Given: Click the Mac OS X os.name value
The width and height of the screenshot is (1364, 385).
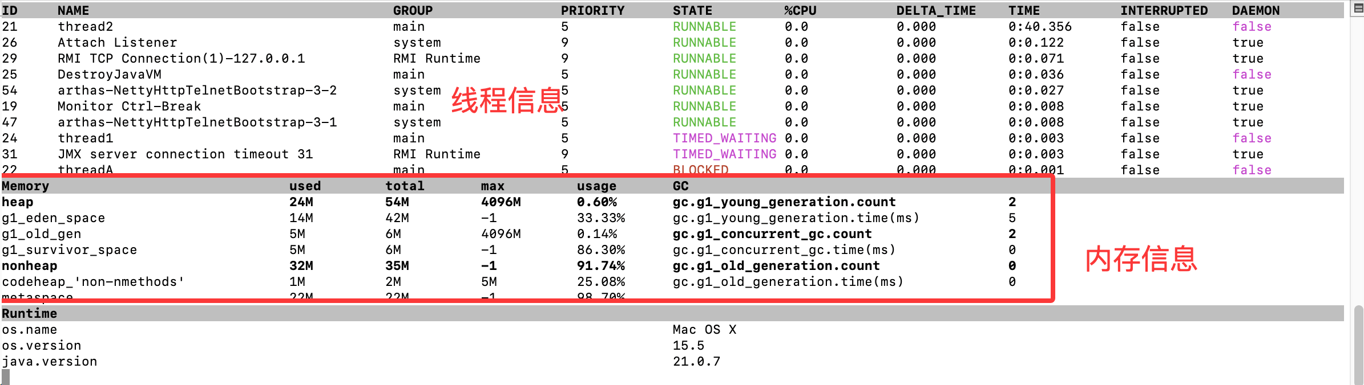Looking at the screenshot, I should [704, 330].
